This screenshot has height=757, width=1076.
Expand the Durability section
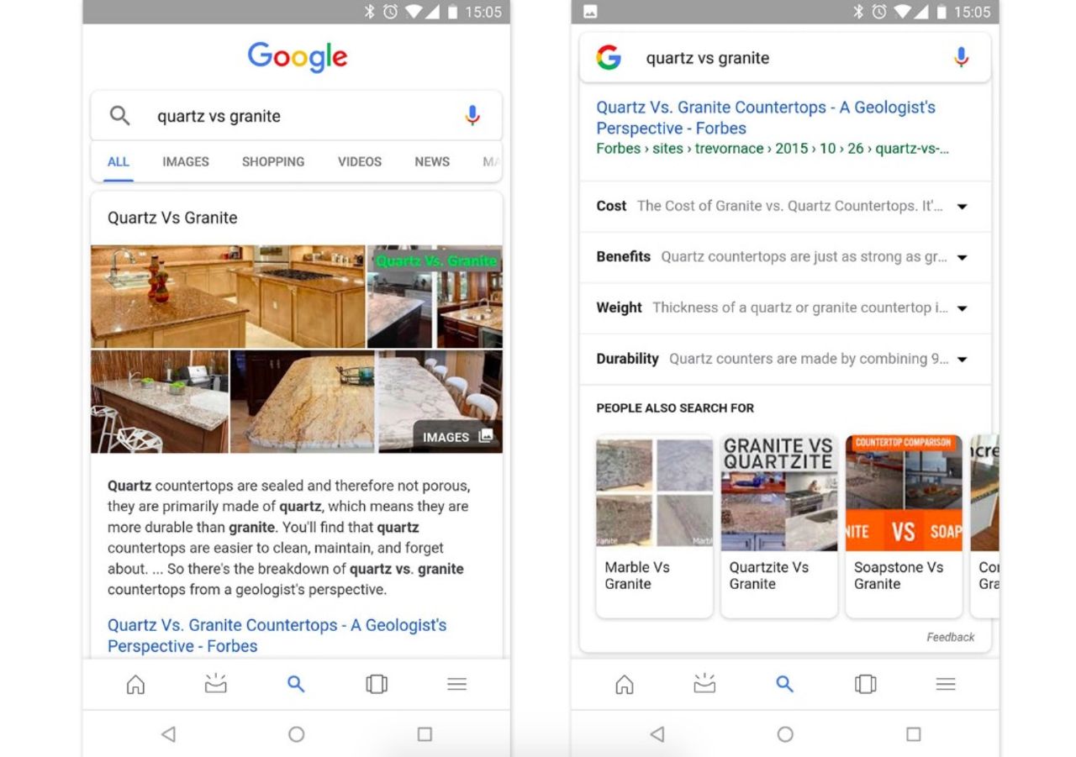[x=961, y=359]
